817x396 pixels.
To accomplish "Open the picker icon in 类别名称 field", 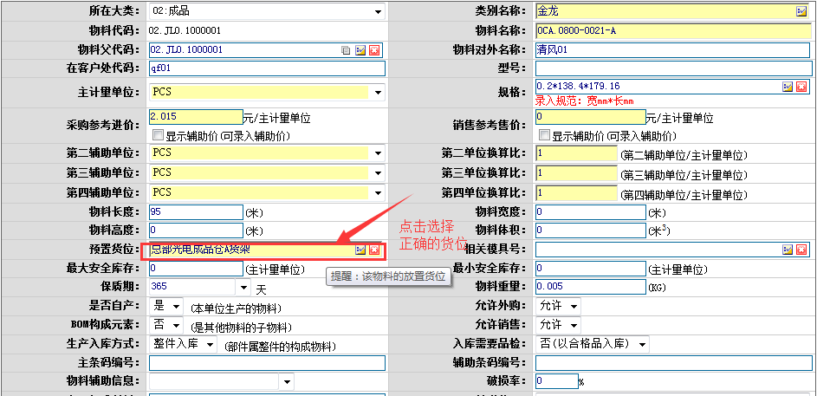I will [x=801, y=11].
